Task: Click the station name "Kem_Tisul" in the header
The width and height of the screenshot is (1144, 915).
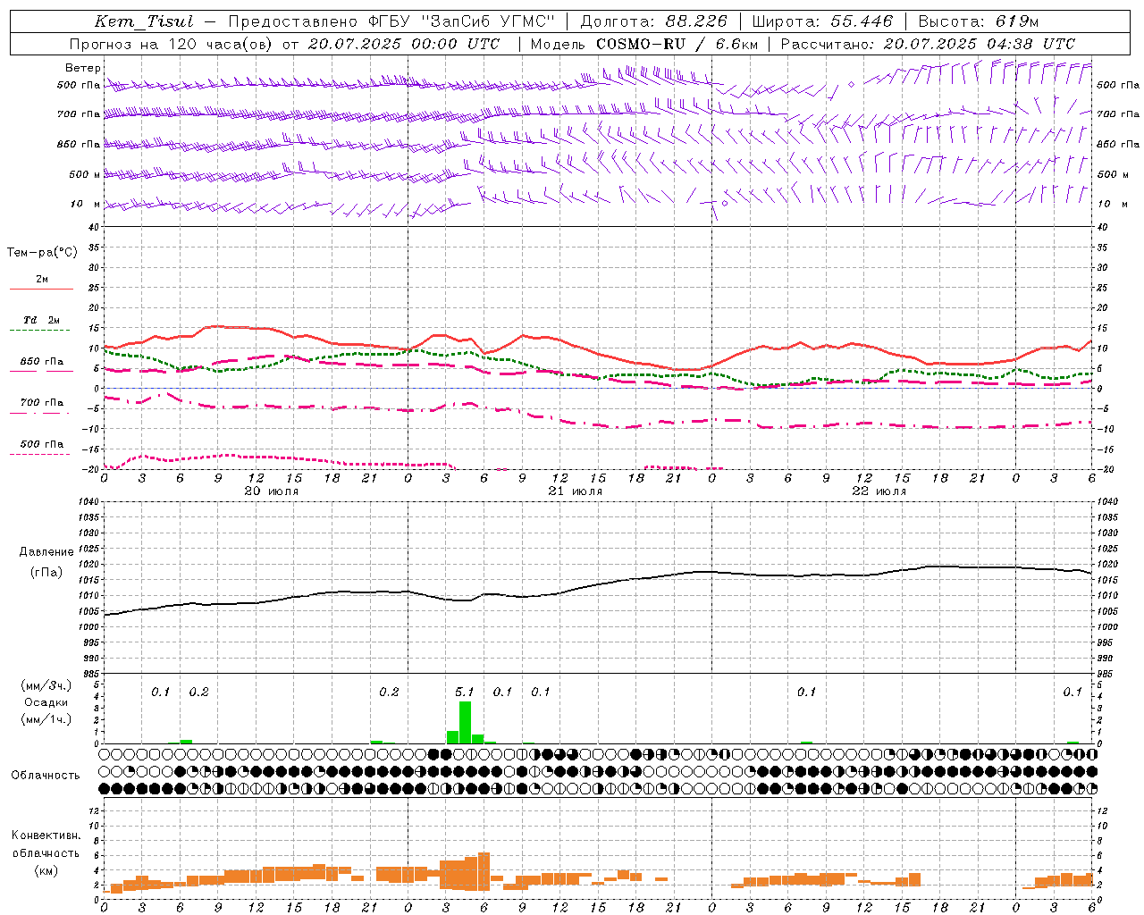Action: point(144,21)
